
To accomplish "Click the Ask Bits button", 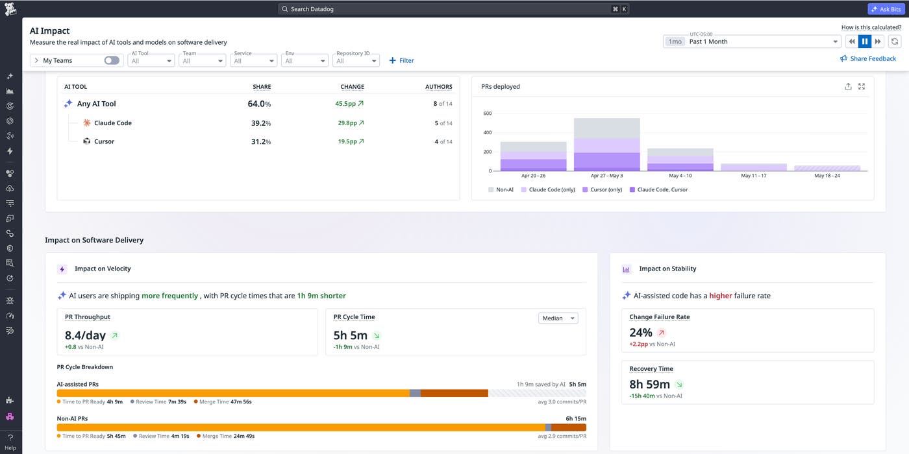I will [886, 9].
